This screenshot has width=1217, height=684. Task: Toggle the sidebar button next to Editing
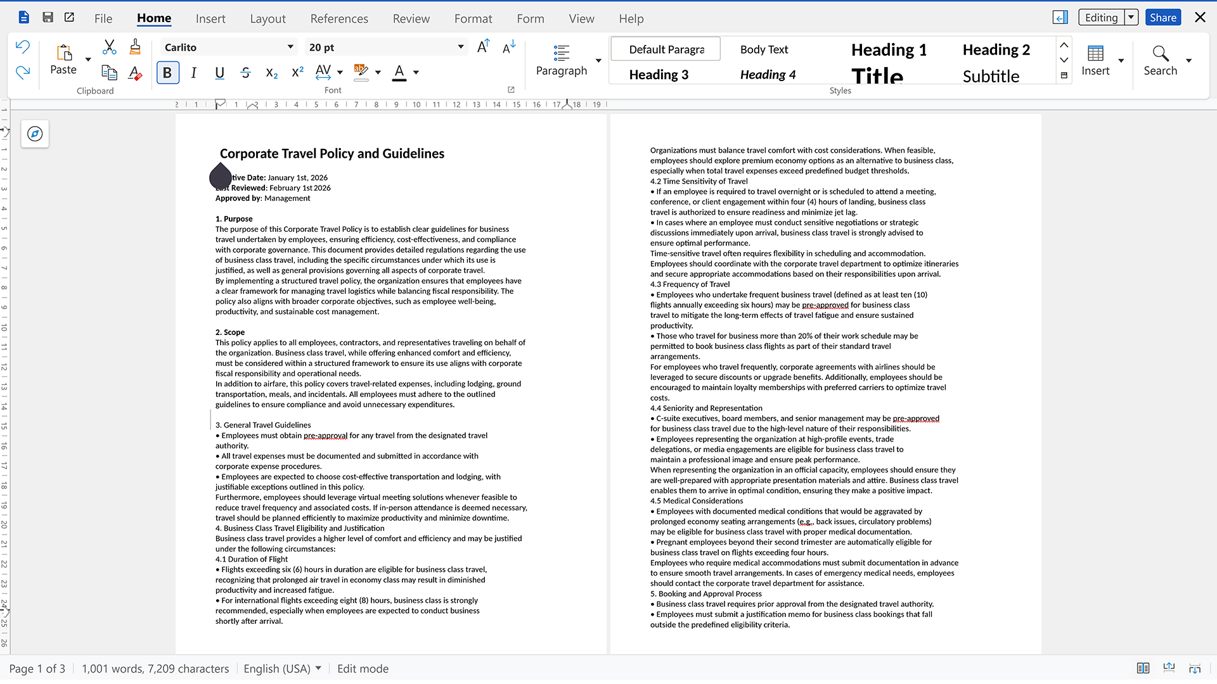[x=1060, y=18]
